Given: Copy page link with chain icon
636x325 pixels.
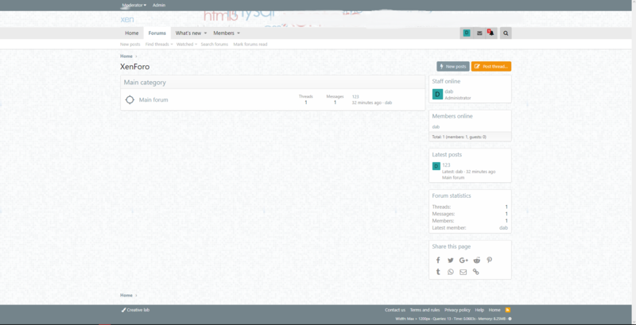Looking at the screenshot, I should click(475, 272).
